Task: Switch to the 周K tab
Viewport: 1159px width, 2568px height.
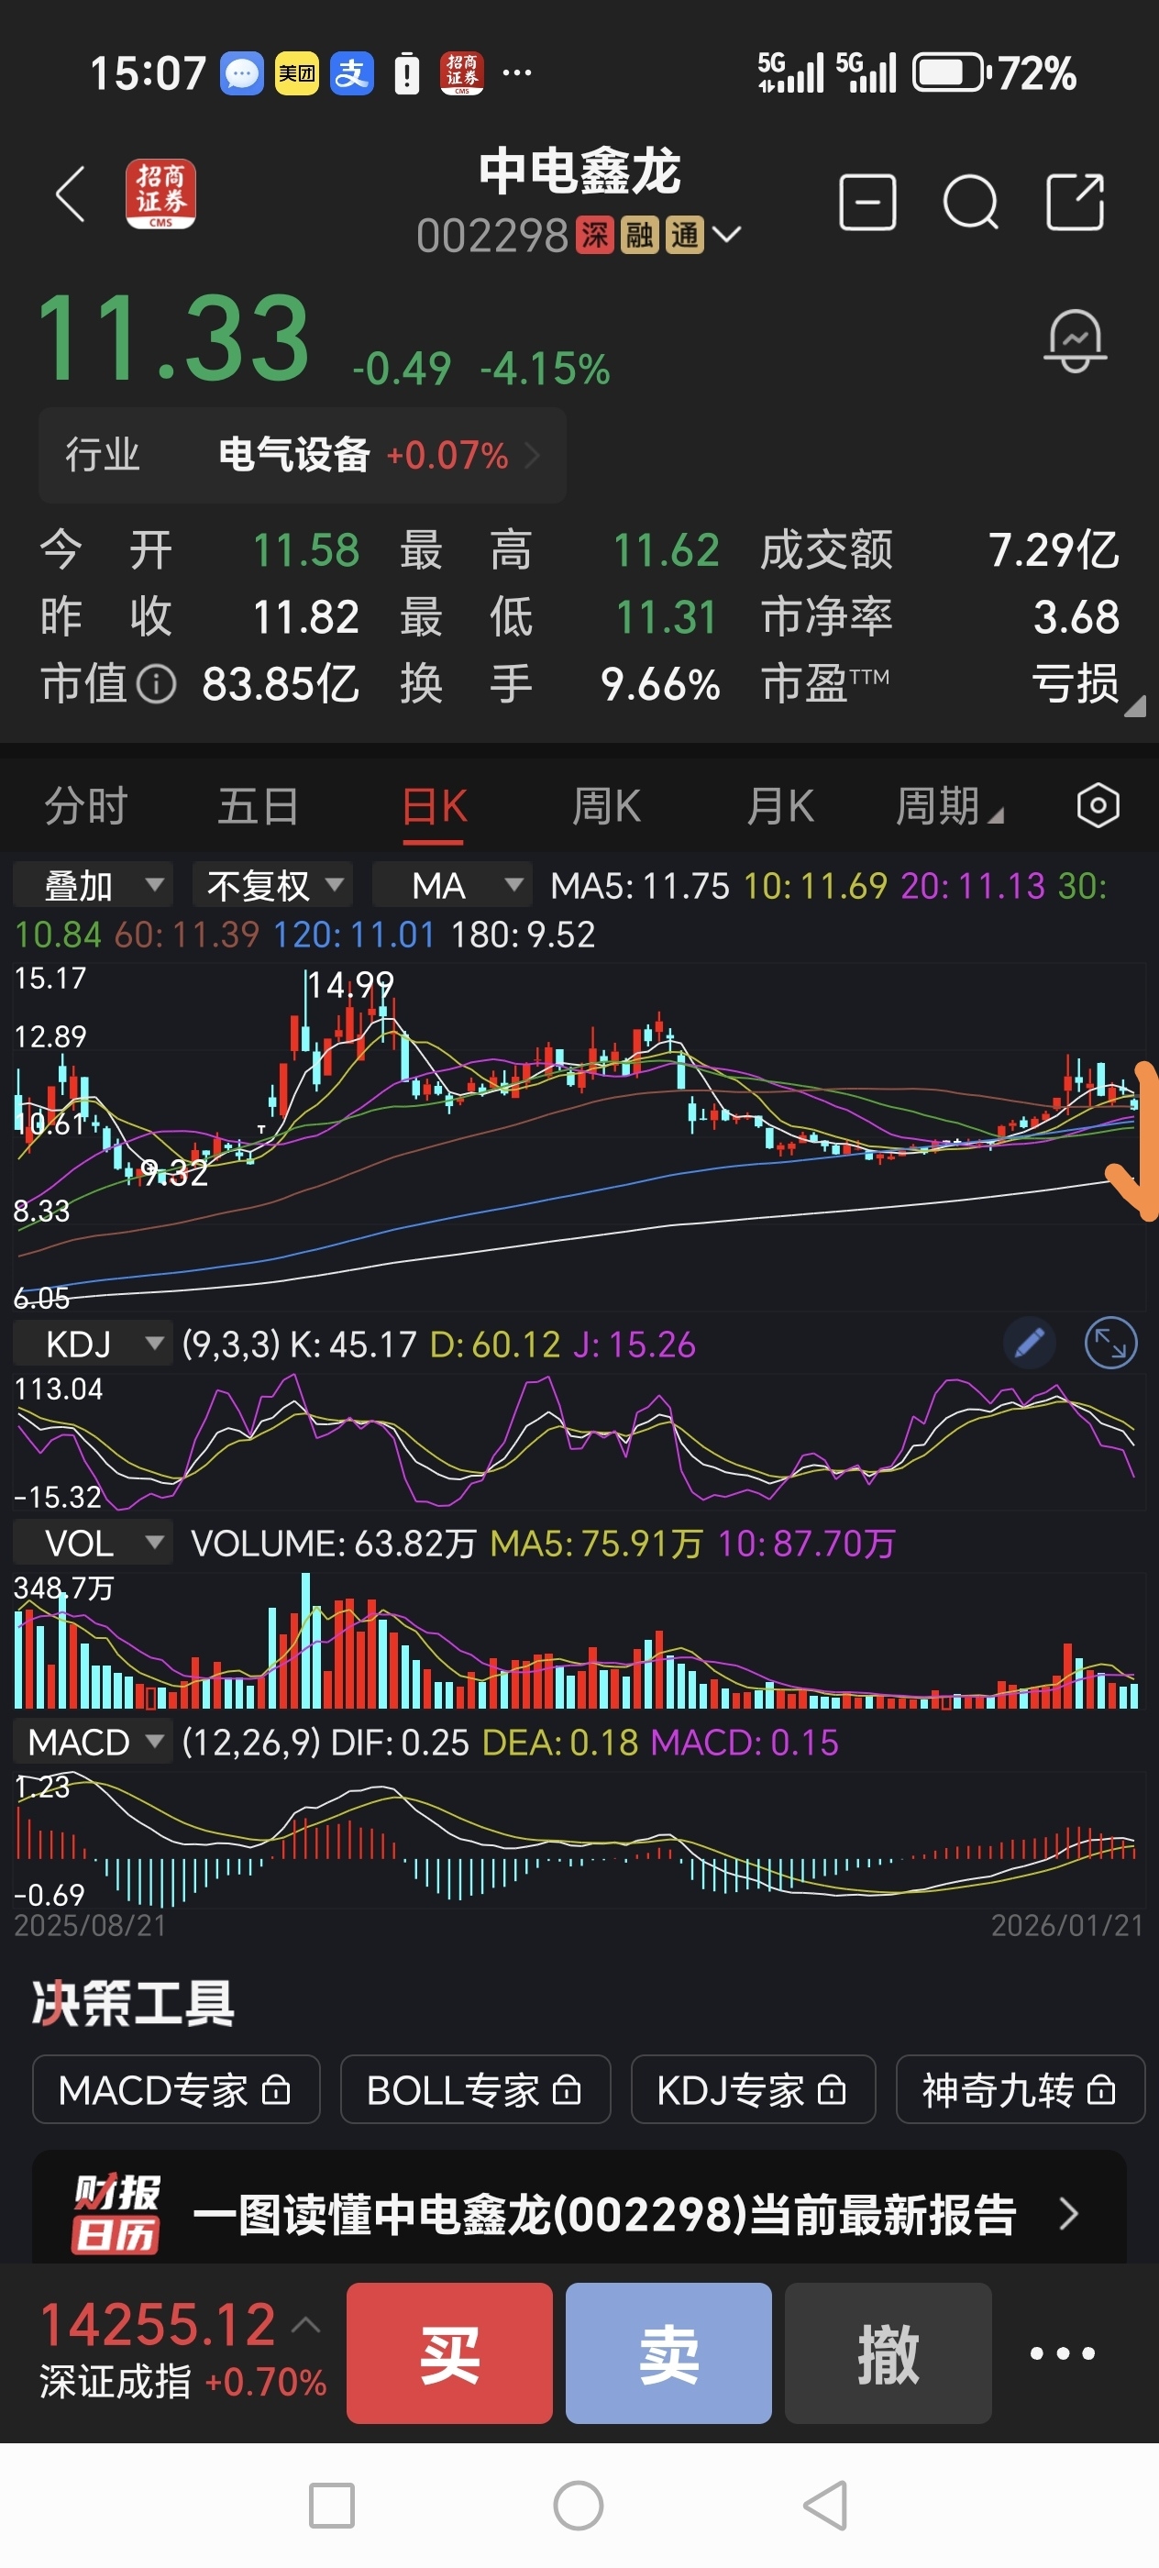Action: (x=606, y=805)
